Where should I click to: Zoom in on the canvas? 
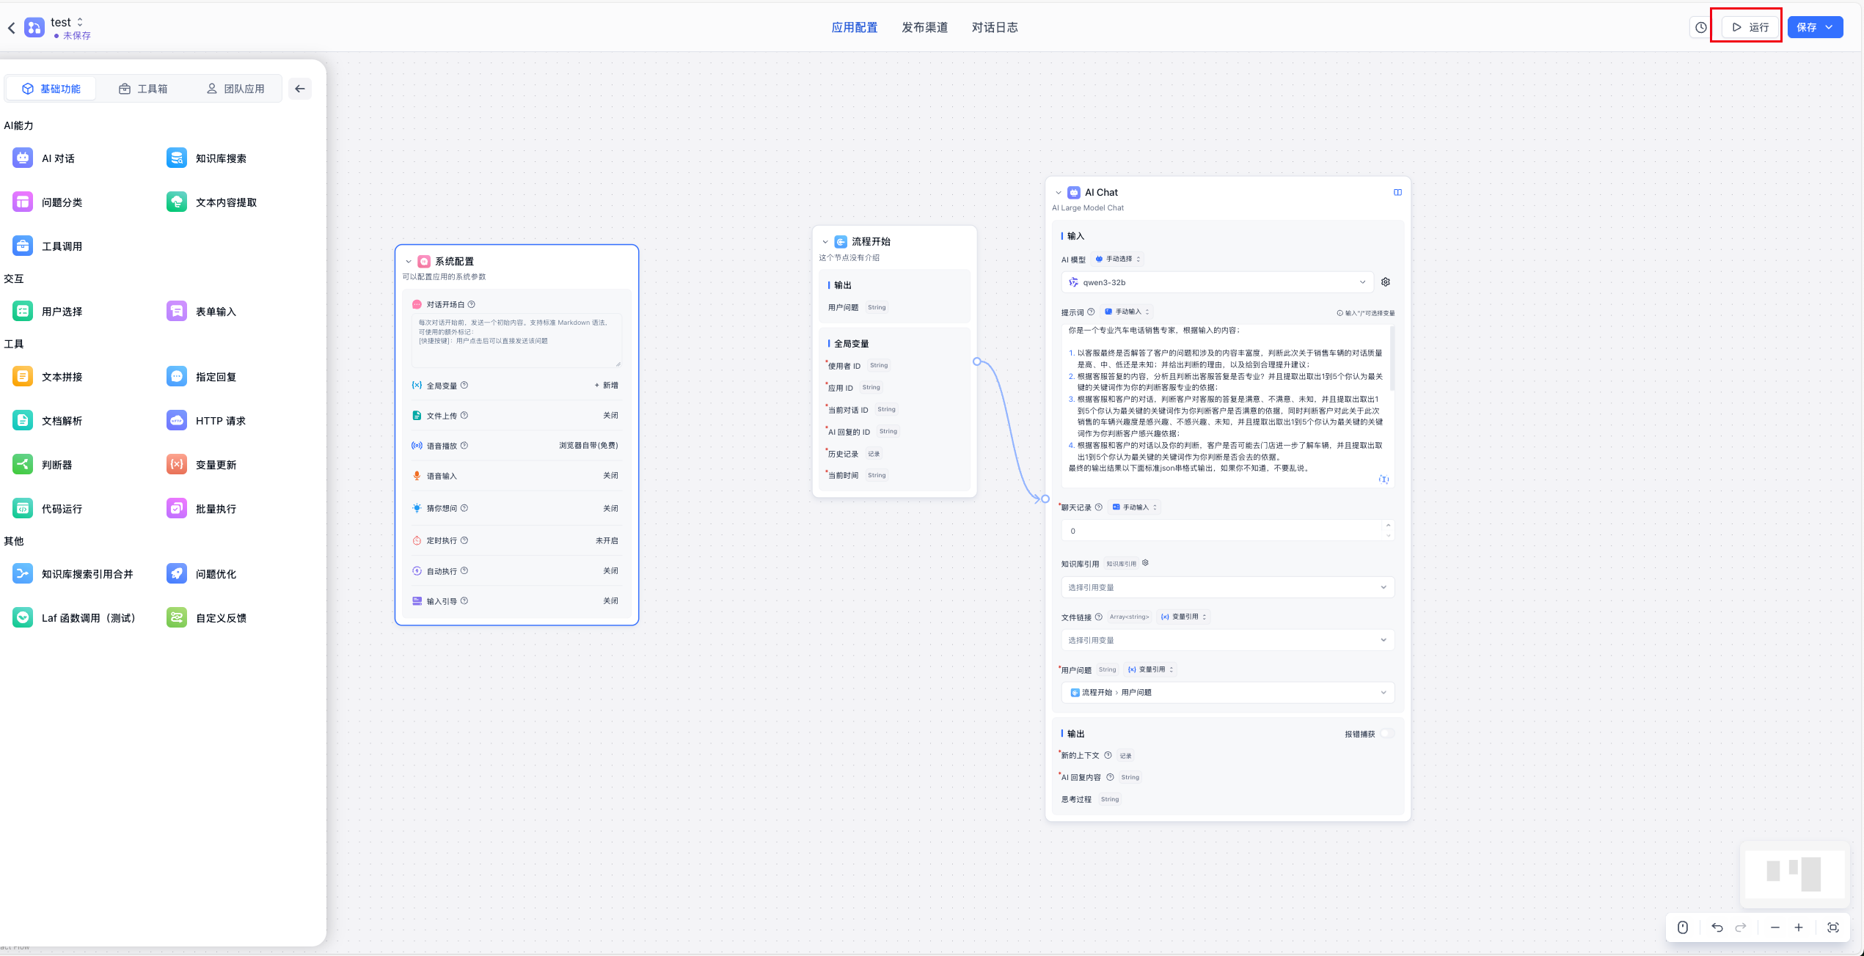[x=1799, y=927]
